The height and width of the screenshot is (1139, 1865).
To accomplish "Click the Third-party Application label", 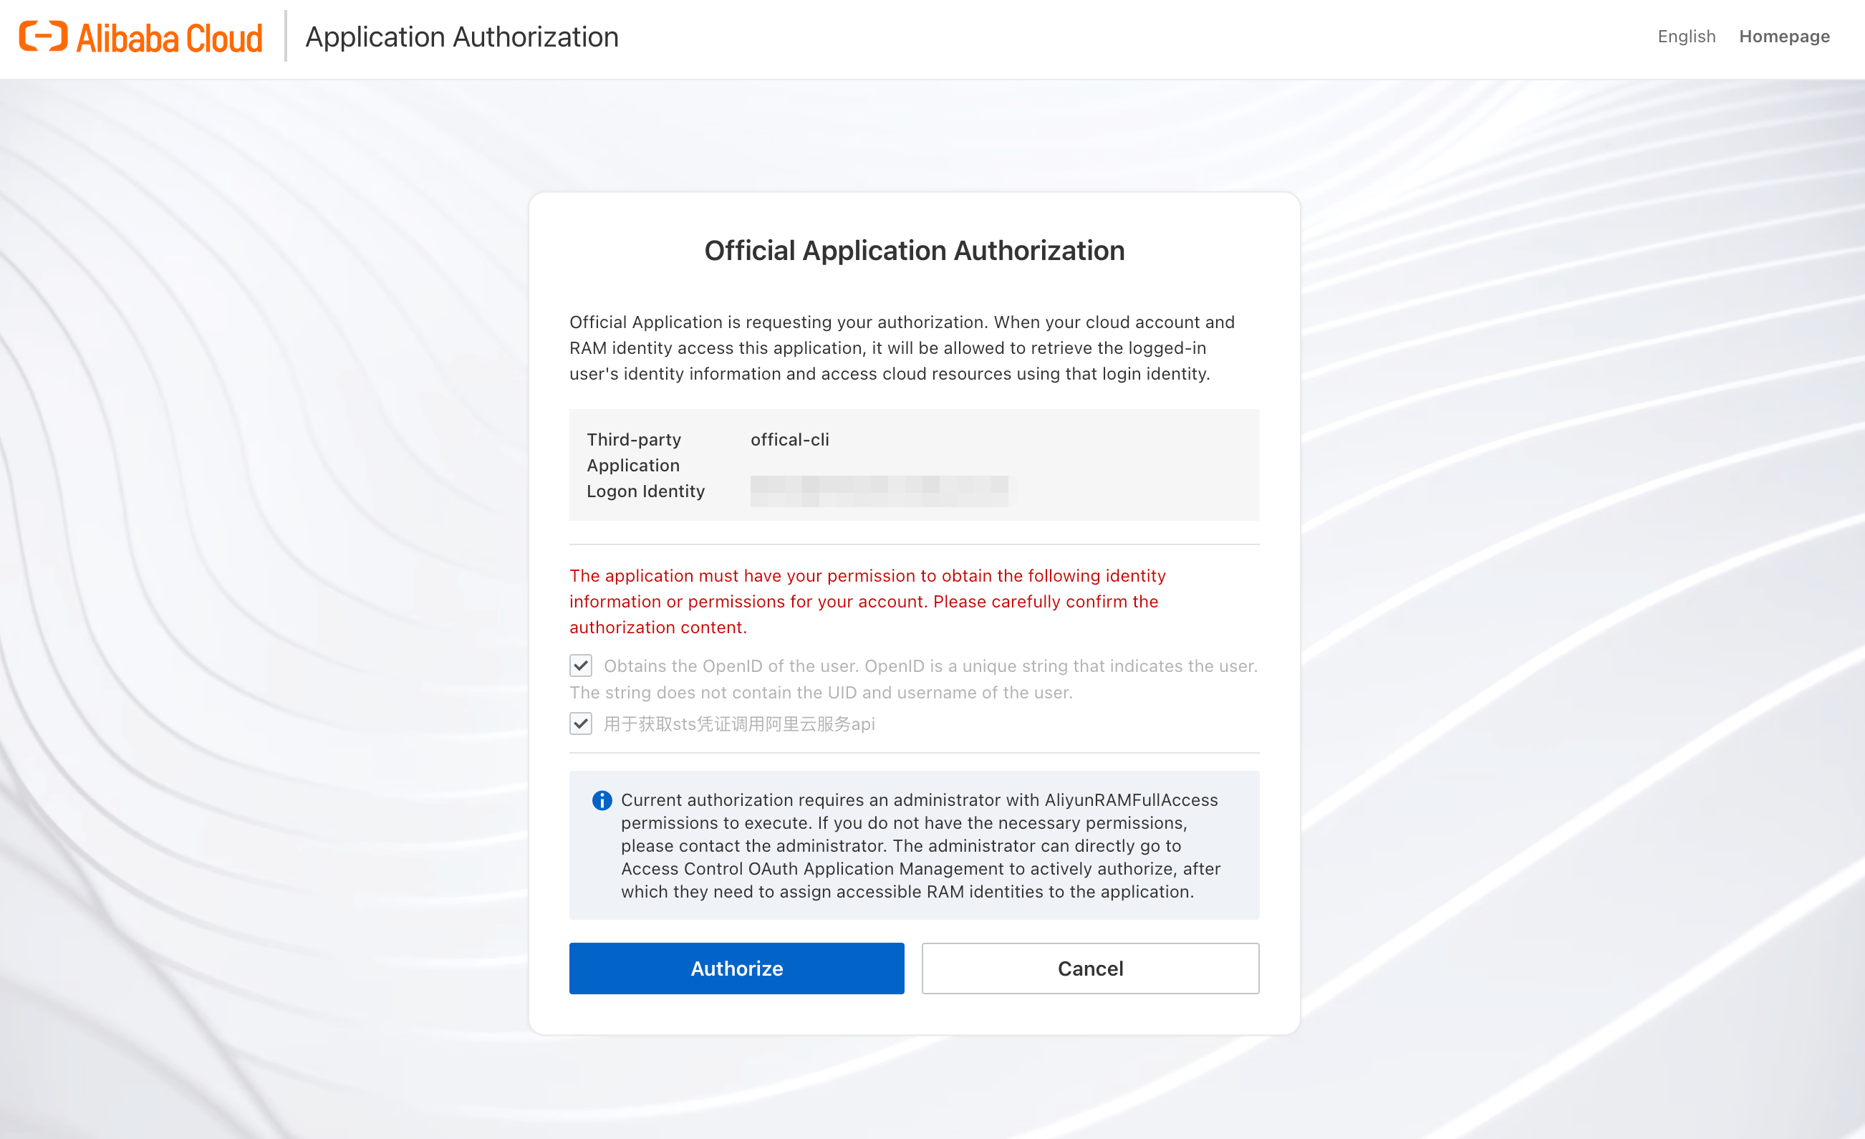I will click(x=634, y=452).
